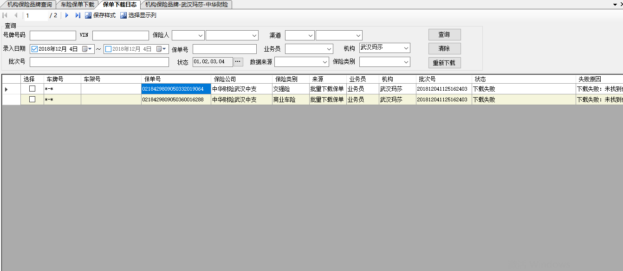Switch to the 车险保单下载 tab
This screenshot has height=271, width=623.
(x=78, y=5)
